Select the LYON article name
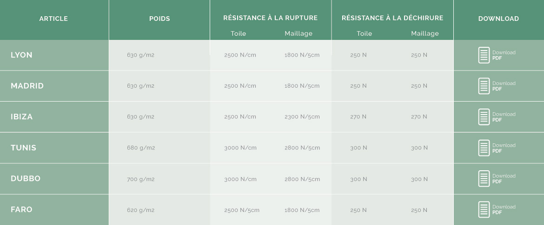544x225 pixels. 21,55
